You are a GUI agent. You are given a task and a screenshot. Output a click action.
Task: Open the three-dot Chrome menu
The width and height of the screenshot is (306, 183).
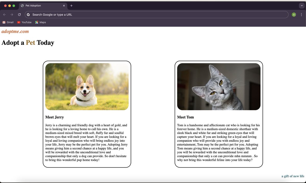301,15
